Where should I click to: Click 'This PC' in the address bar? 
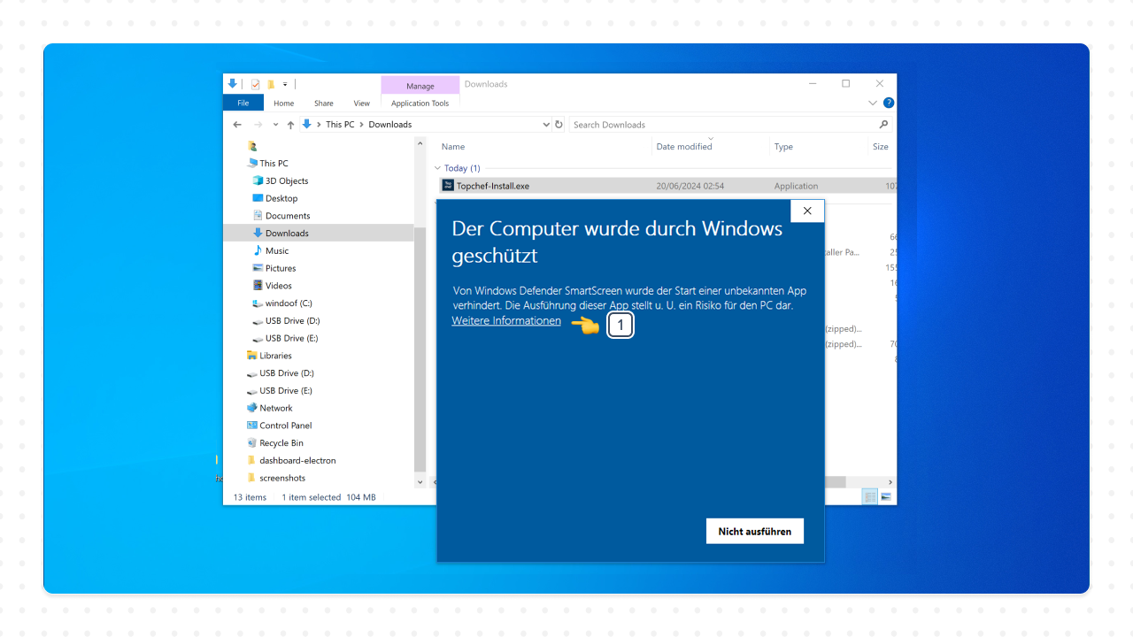[340, 125]
